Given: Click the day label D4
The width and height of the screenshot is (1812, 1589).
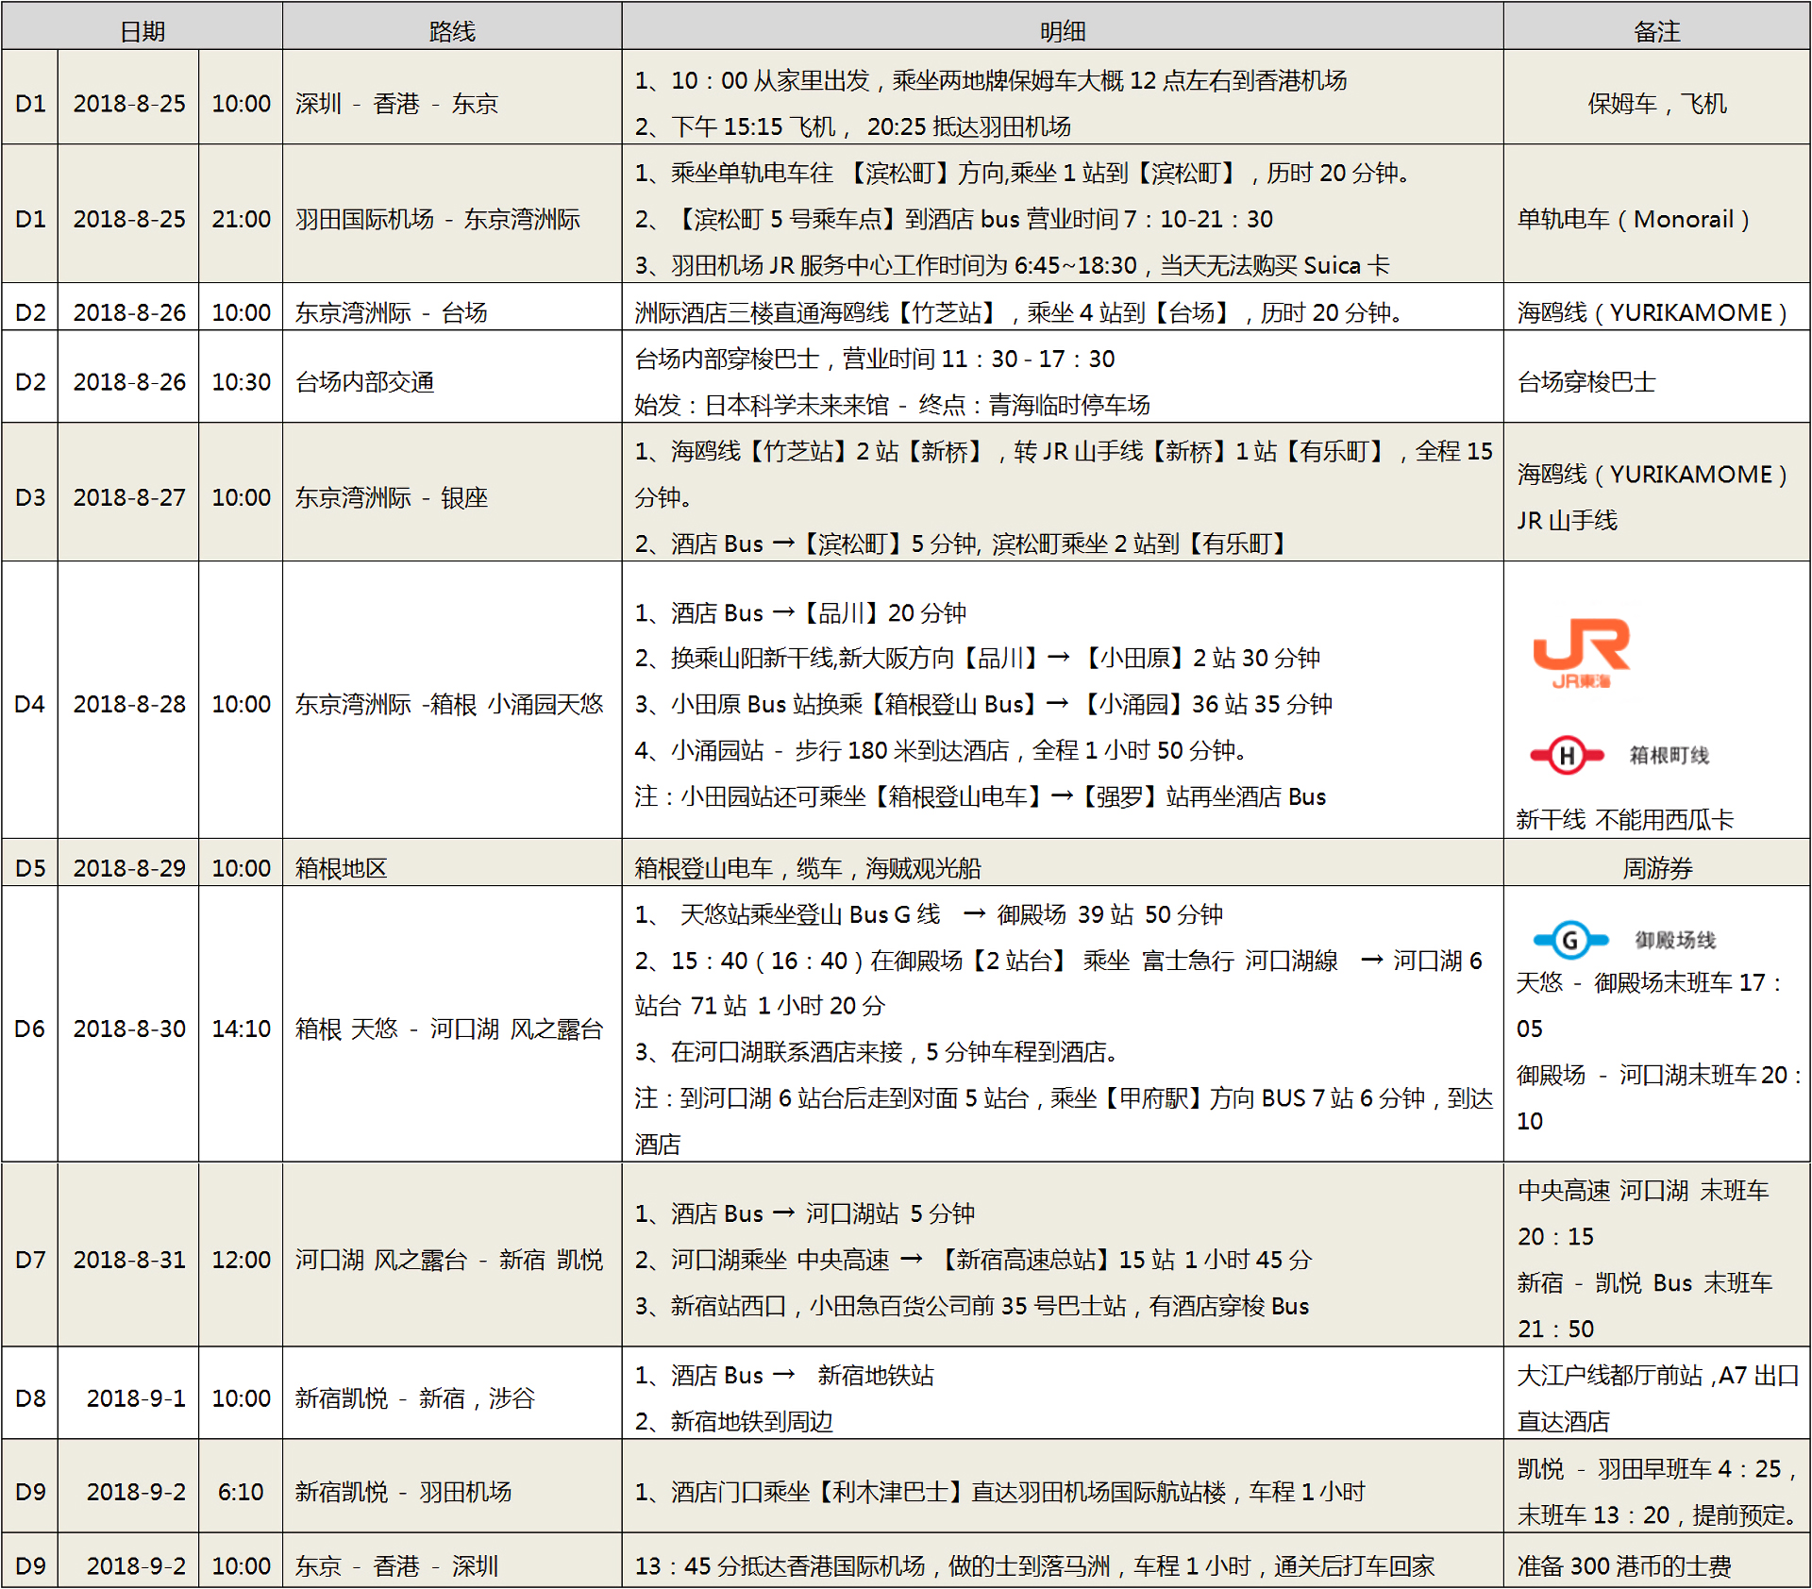Looking at the screenshot, I should point(30,704).
